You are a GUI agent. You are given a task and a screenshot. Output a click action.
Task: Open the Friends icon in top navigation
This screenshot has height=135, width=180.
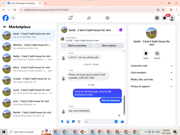coord(89,18)
